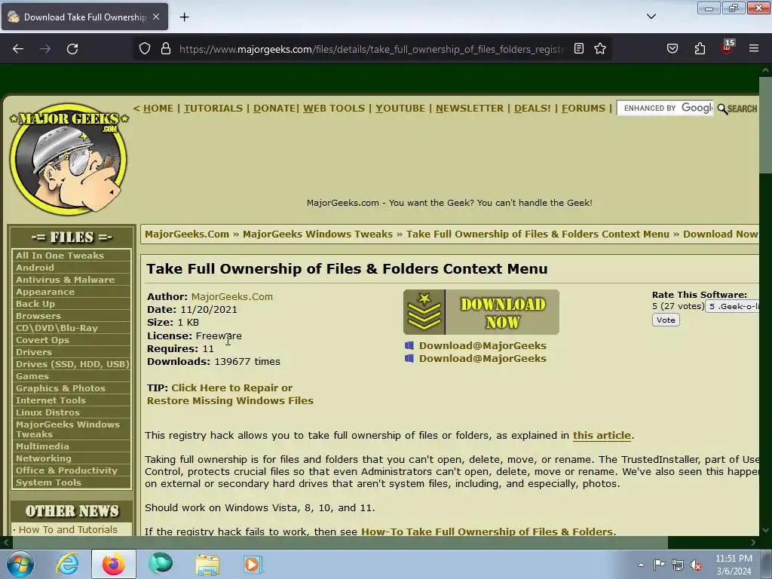Click the Download Now breadcrumb link
Image resolution: width=772 pixels, height=579 pixels.
point(720,234)
